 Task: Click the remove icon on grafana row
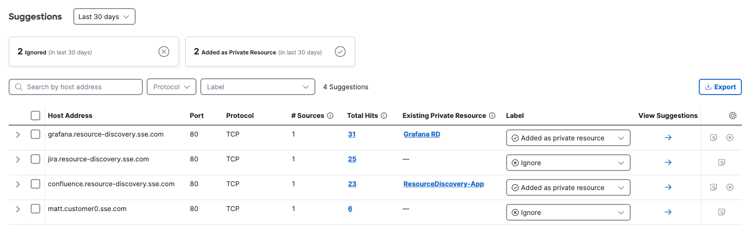(730, 138)
